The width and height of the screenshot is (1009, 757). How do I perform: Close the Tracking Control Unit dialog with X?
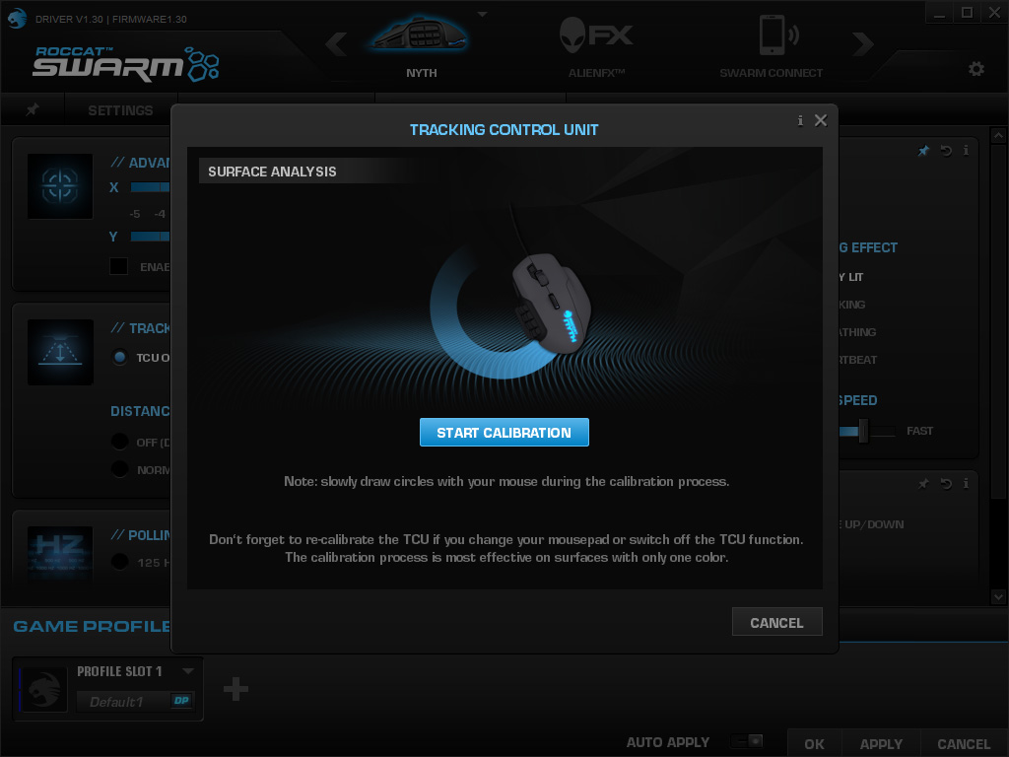point(821,120)
